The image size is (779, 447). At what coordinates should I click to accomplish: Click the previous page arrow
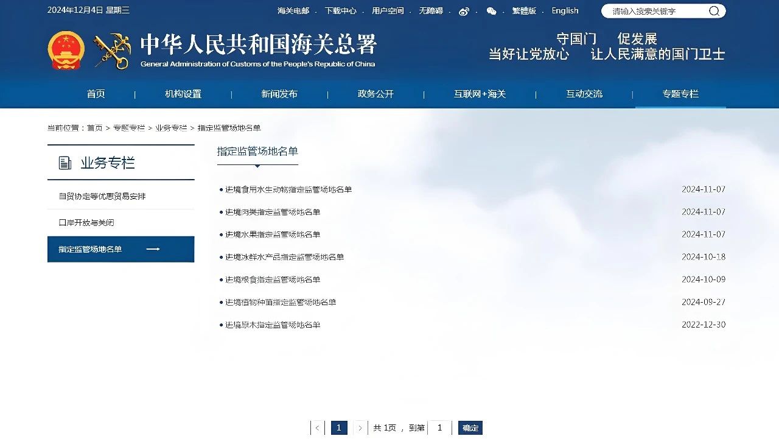(x=317, y=428)
